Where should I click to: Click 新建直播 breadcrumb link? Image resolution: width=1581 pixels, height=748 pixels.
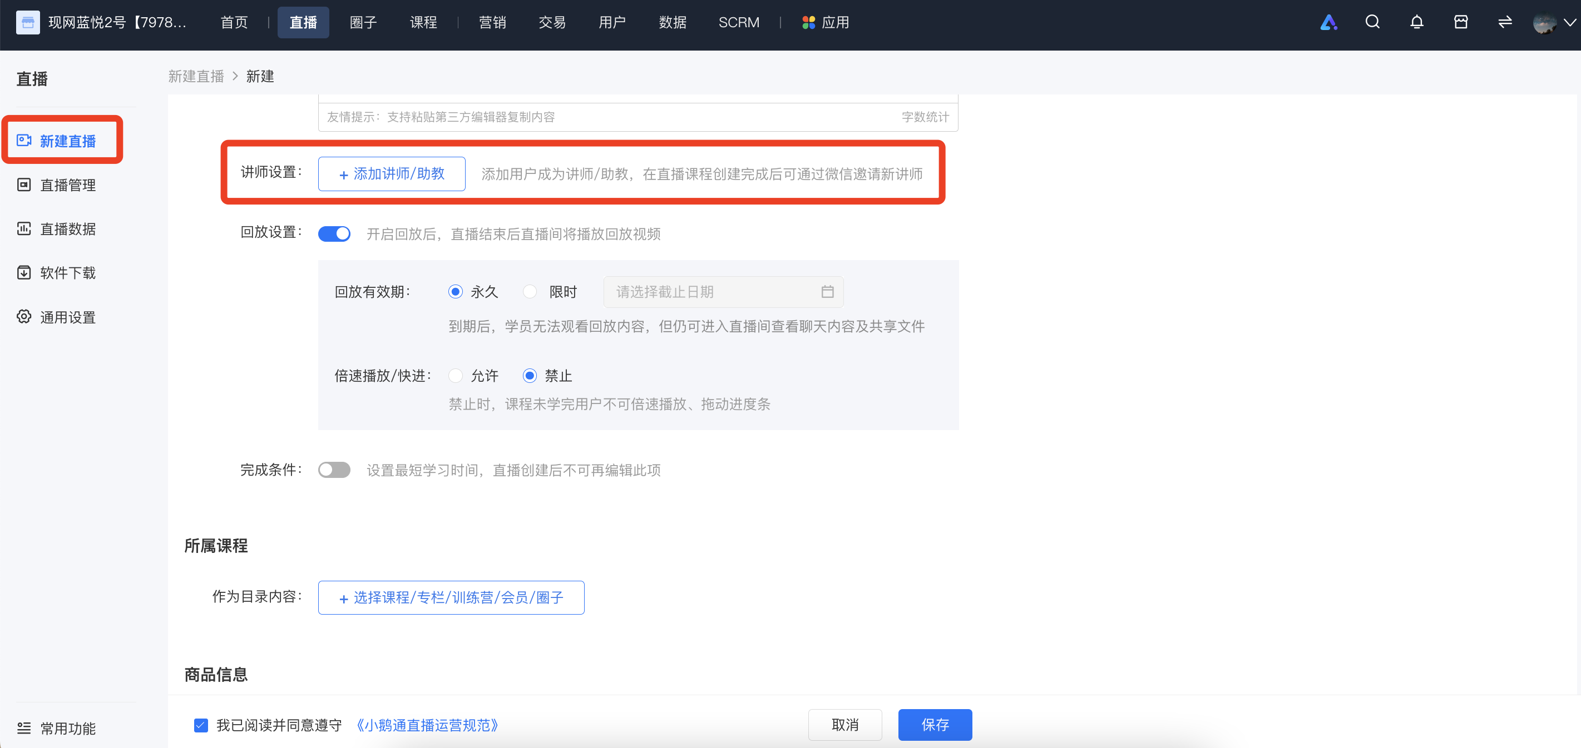(196, 76)
